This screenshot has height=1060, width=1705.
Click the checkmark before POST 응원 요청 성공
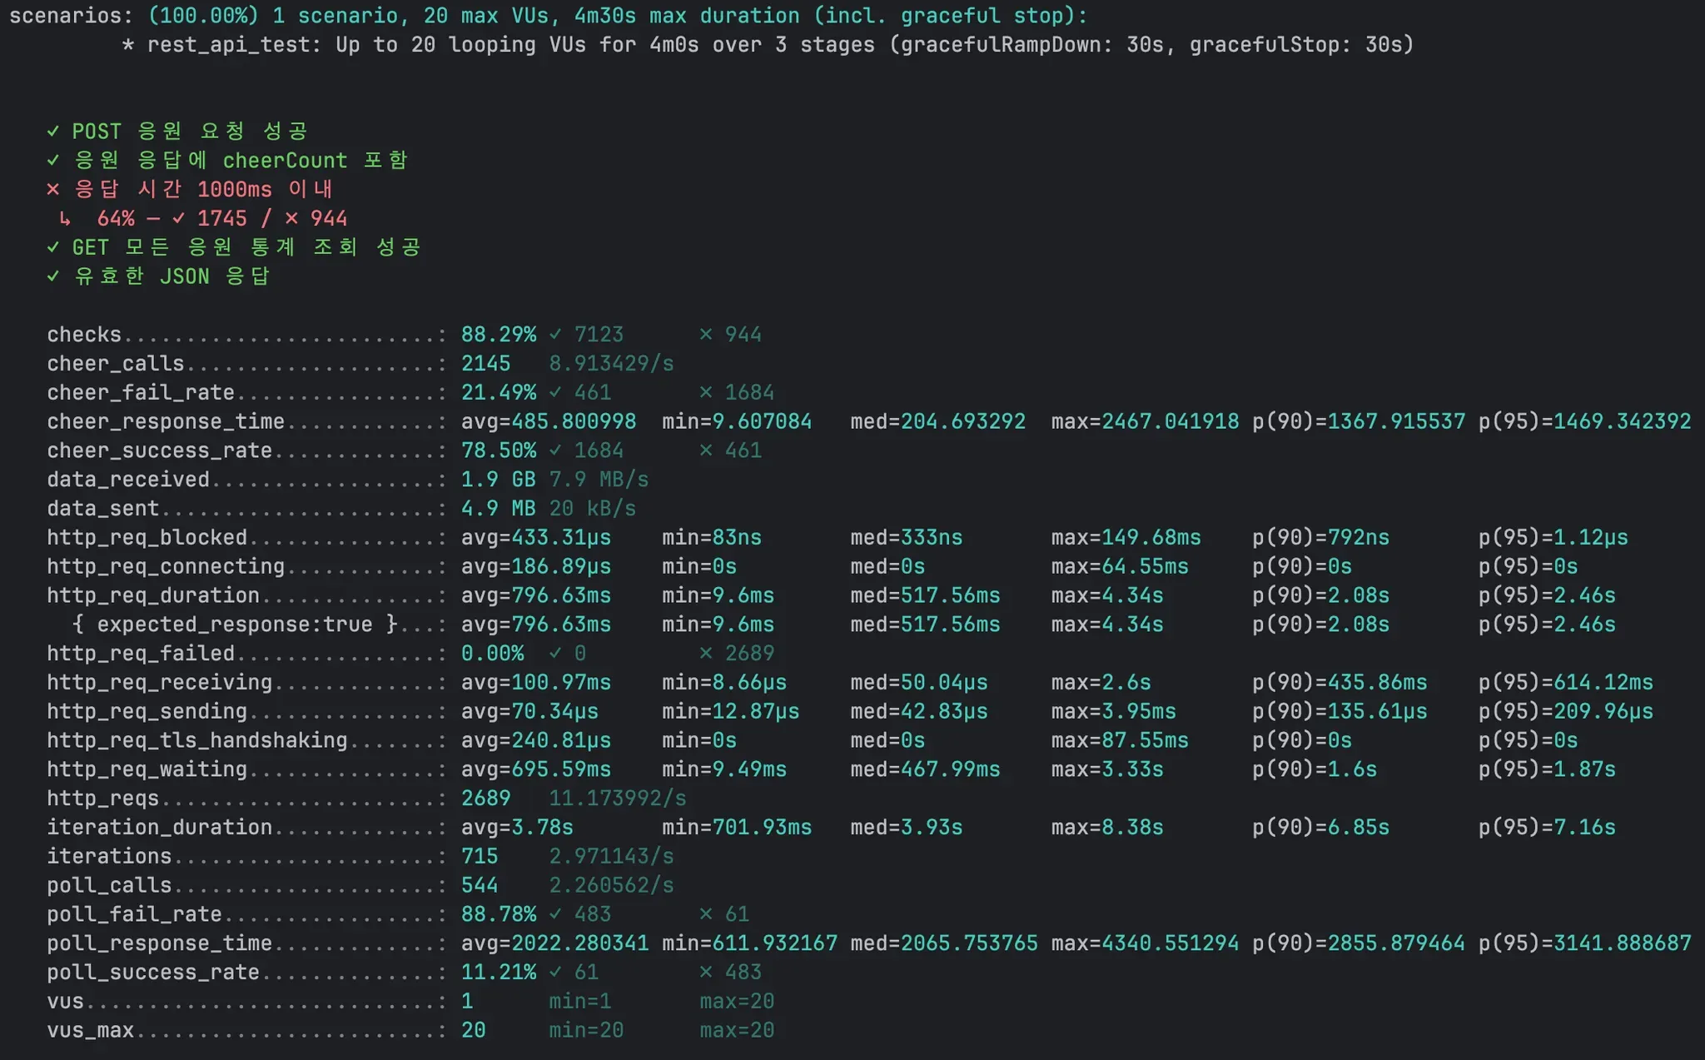pyautogui.click(x=53, y=132)
